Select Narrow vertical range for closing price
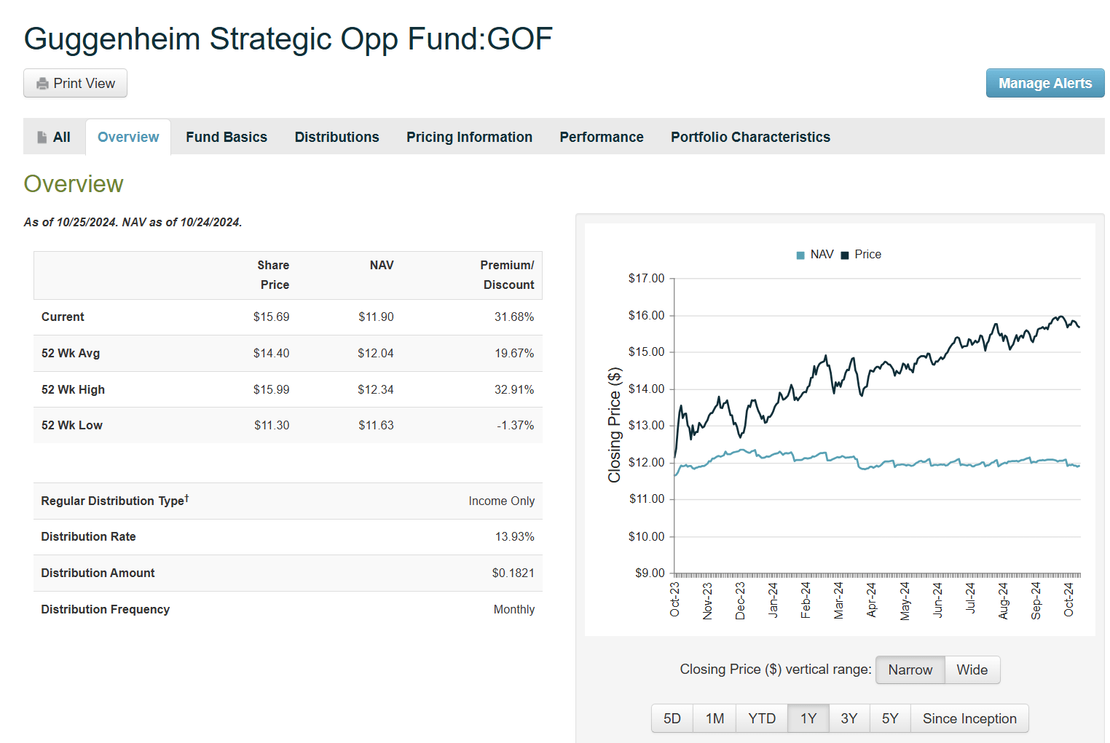The width and height of the screenshot is (1110, 743). coord(910,670)
